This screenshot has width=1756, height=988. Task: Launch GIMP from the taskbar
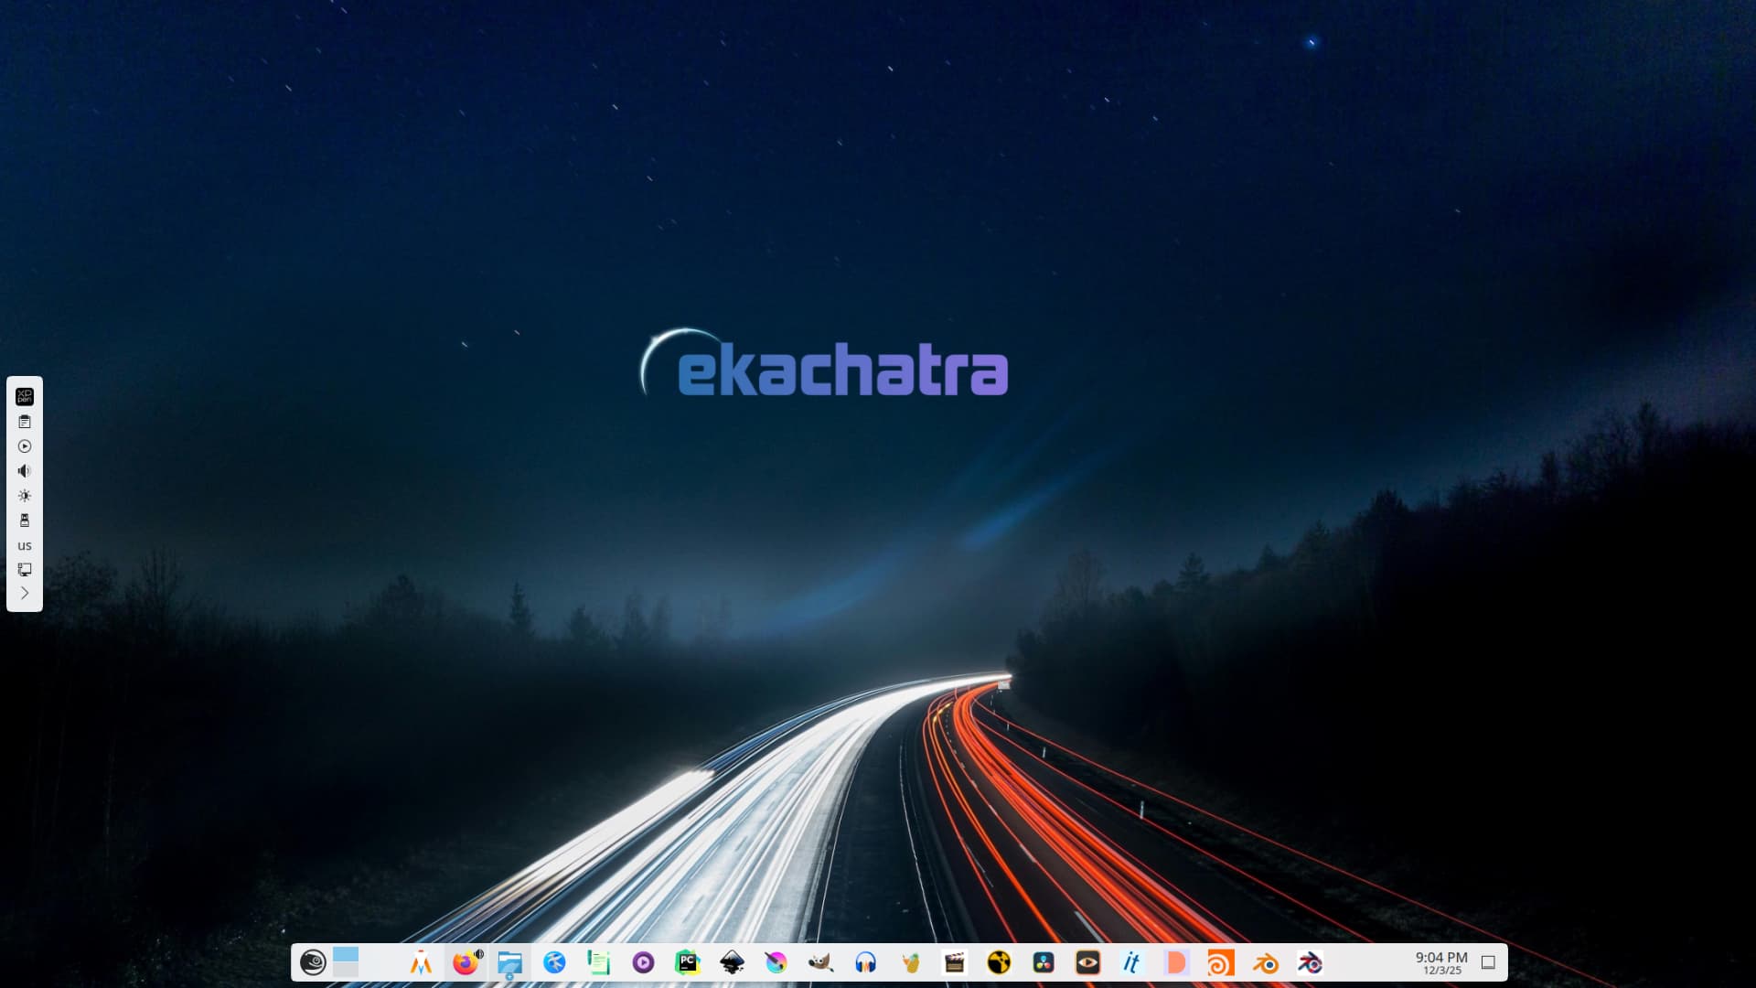(x=820, y=962)
